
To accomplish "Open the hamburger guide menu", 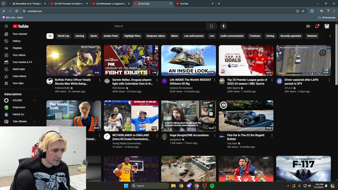I will pos(6,26).
